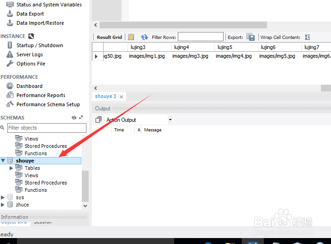Click the Filter Rows input box
The image size is (331, 244).
point(201,37)
